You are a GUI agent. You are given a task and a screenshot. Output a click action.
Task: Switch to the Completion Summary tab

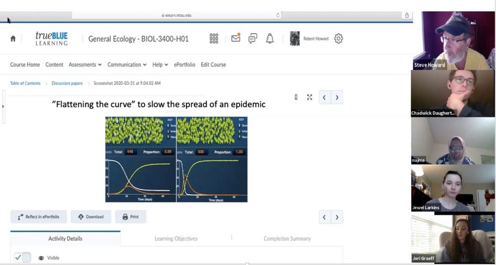coord(287,238)
